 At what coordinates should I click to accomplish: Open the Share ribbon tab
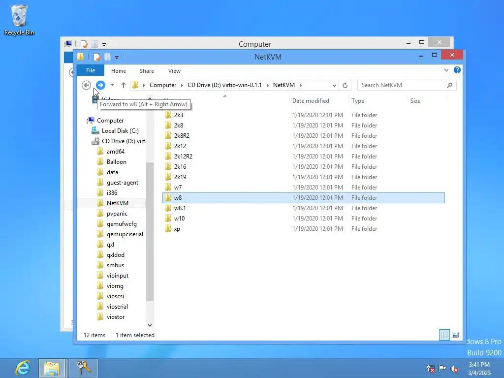147,71
